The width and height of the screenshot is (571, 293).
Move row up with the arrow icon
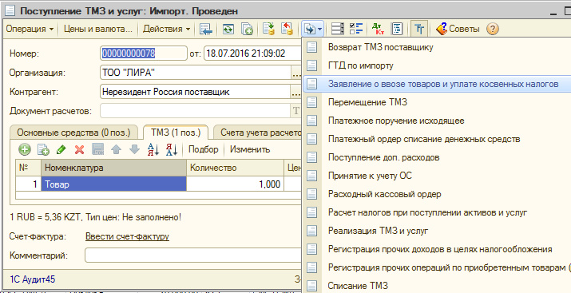(116, 149)
